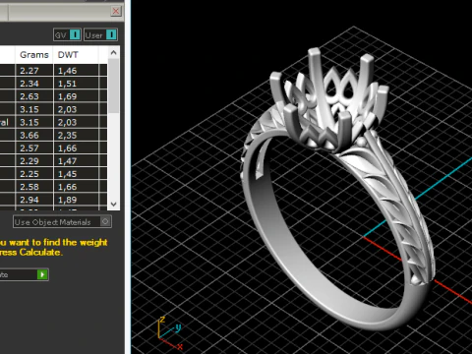Select the 1,46 DWT cell
The width and height of the screenshot is (472, 354).
click(76, 71)
